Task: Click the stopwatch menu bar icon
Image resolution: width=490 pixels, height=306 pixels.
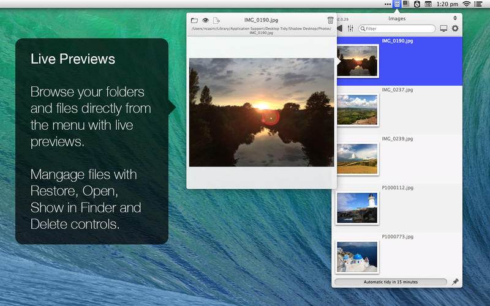Action: click(x=417, y=4)
